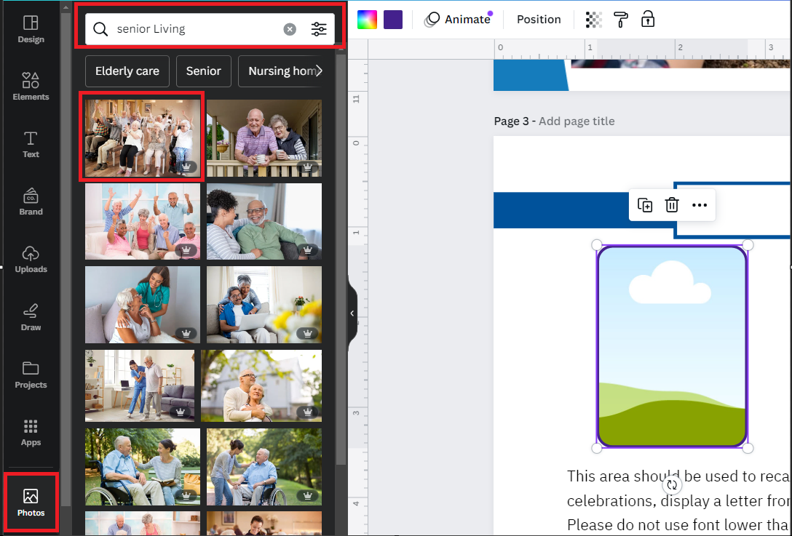Viewport: 792px width, 536px height.
Task: Select photo of man in wheelchair with reading woman
Action: tap(143, 467)
